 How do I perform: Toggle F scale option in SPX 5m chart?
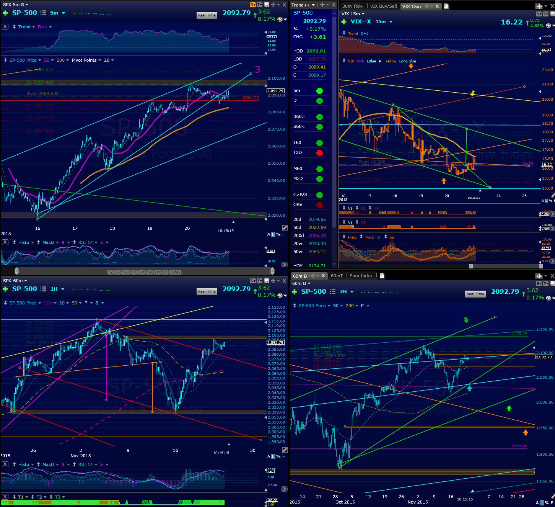283,234
